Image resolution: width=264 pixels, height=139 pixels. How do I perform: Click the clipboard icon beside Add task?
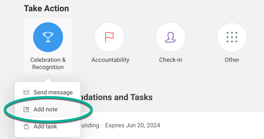[26, 126]
